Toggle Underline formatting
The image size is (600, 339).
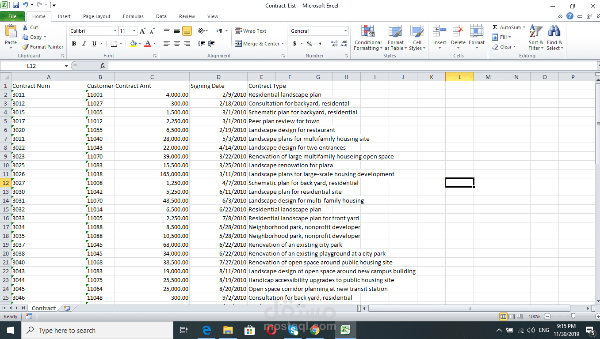tap(94, 44)
